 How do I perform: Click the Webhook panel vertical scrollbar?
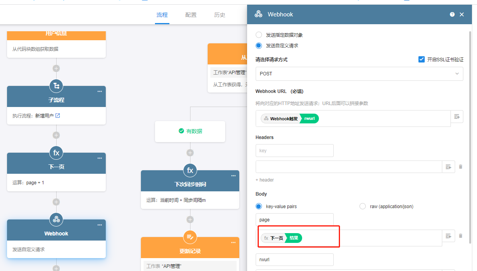[x=470, y=137]
